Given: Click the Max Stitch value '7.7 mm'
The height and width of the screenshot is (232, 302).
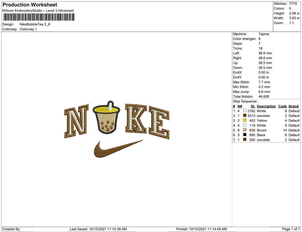Looking at the screenshot, I should (x=264, y=82).
